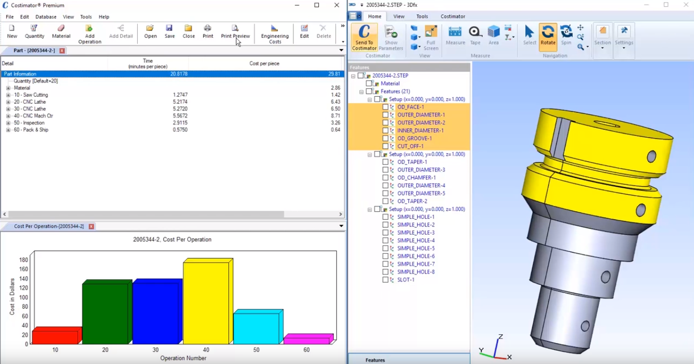Click the yellow bar for operation 40
The image size is (694, 364).
pos(207,302)
